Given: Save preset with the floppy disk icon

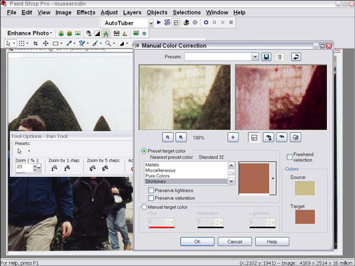Looking at the screenshot, I should 266,57.
